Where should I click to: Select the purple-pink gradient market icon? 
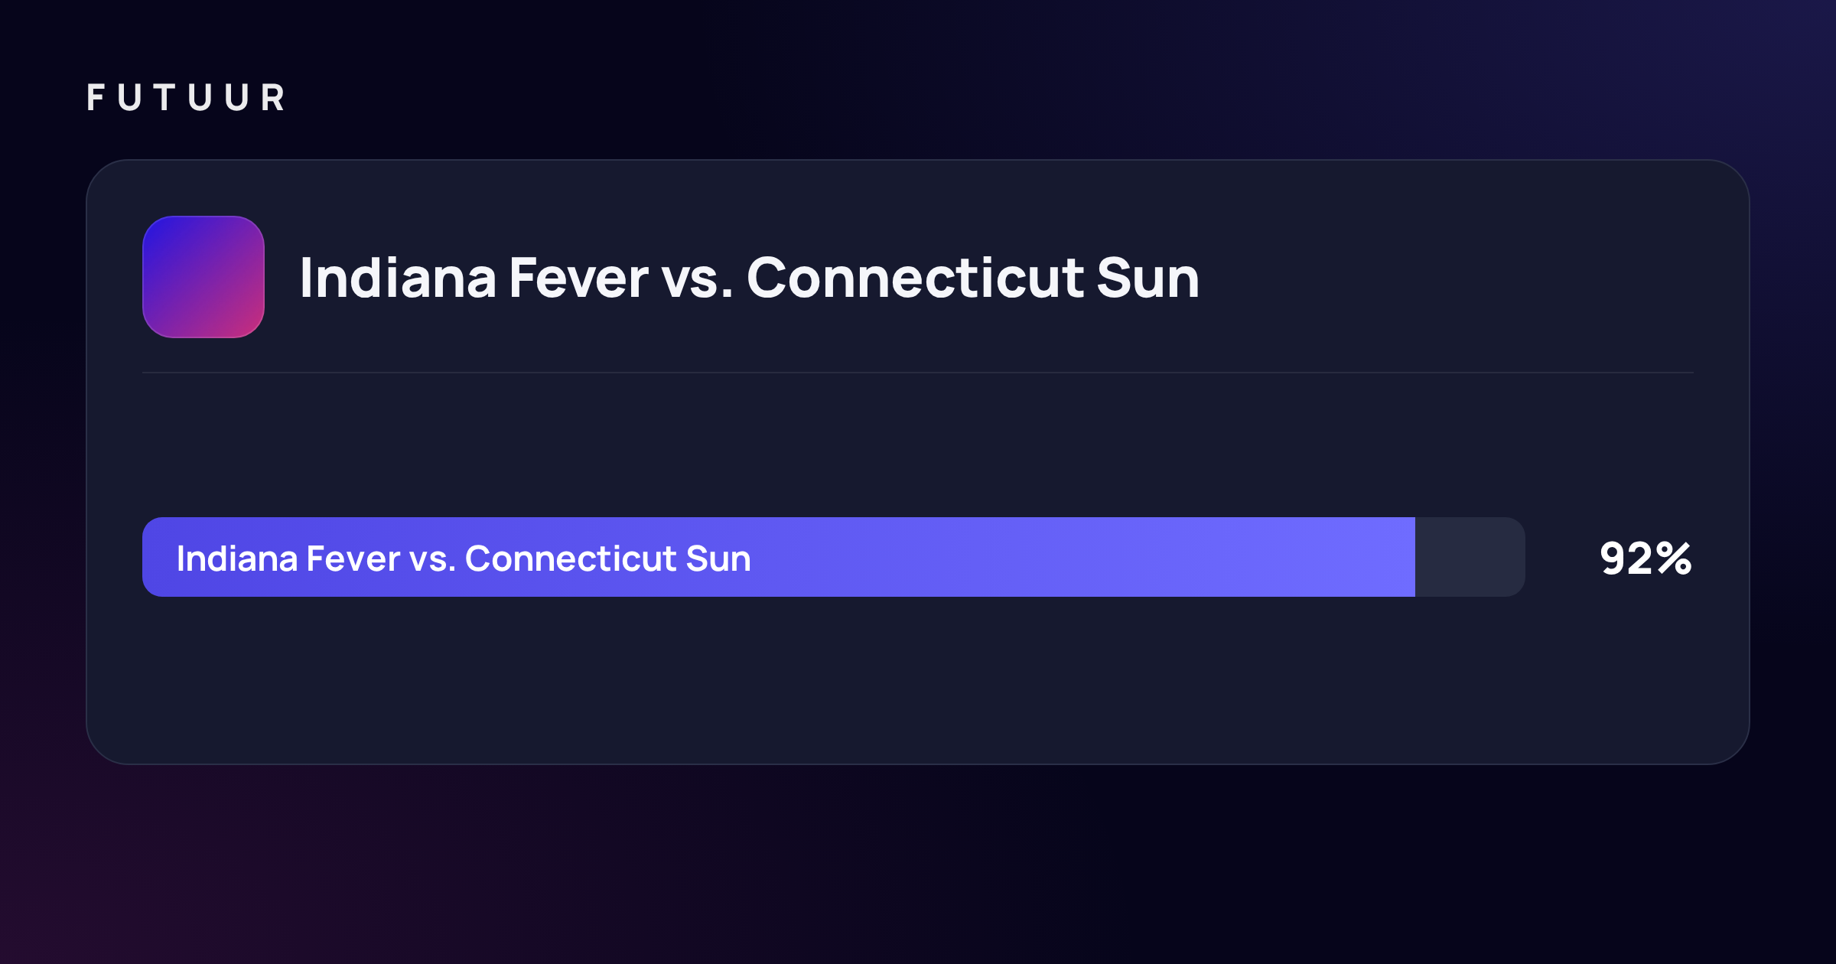coord(203,277)
